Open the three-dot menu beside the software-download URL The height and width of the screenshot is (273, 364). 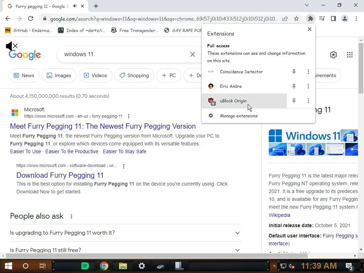pos(124,166)
